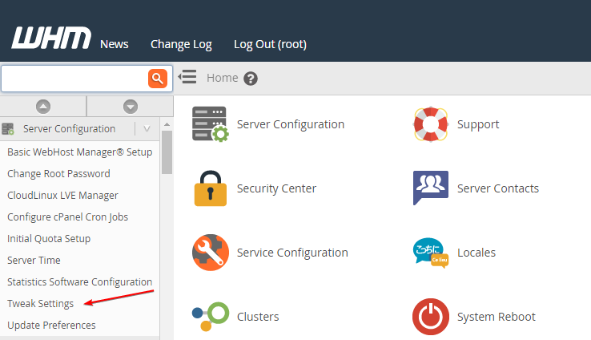Open the Change Log page
The width and height of the screenshot is (591, 340).
pyautogui.click(x=181, y=45)
